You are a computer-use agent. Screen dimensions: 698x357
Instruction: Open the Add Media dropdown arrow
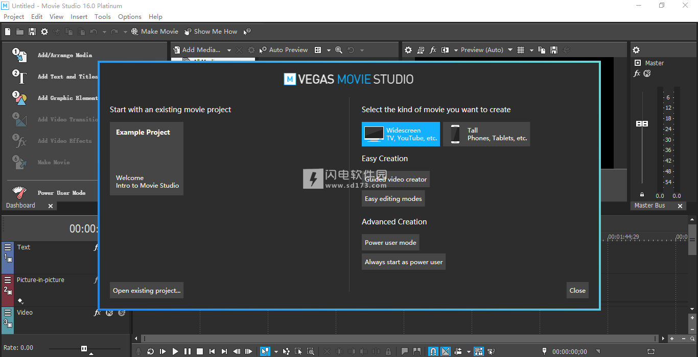click(x=229, y=50)
